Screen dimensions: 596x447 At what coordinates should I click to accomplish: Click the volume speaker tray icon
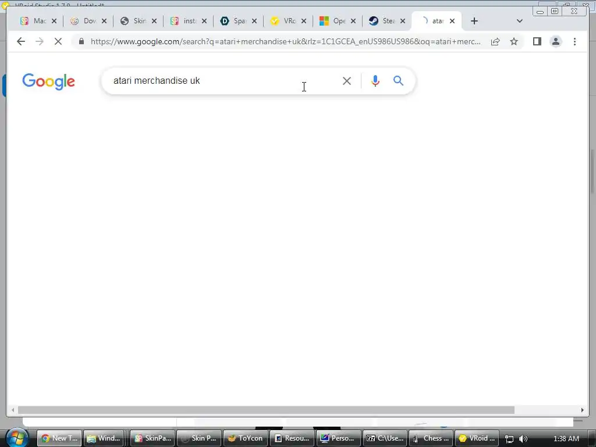[523, 439]
